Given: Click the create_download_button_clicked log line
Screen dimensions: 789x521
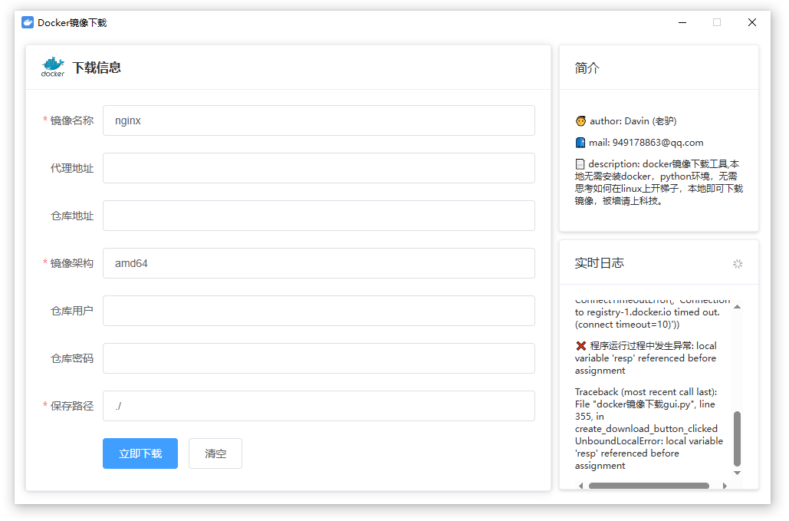Looking at the screenshot, I should (646, 429).
